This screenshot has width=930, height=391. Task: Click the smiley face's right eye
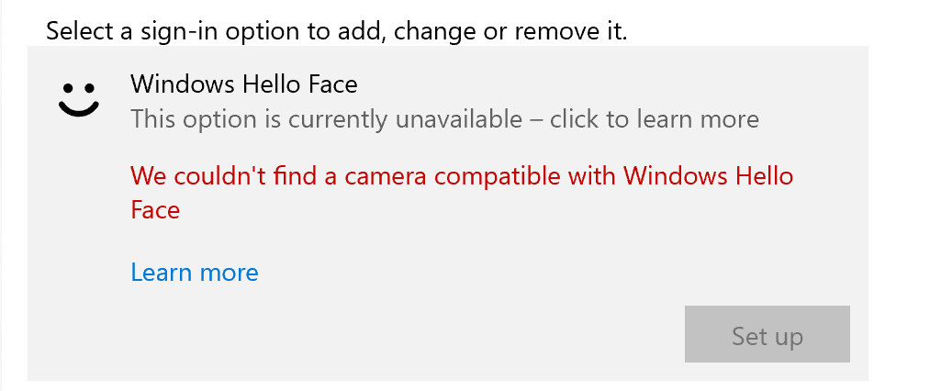(x=91, y=89)
